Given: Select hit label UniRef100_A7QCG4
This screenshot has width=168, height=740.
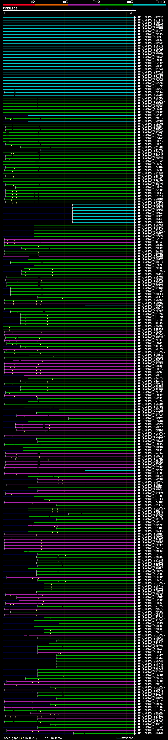Looking at the screenshot, I should 151,106.
